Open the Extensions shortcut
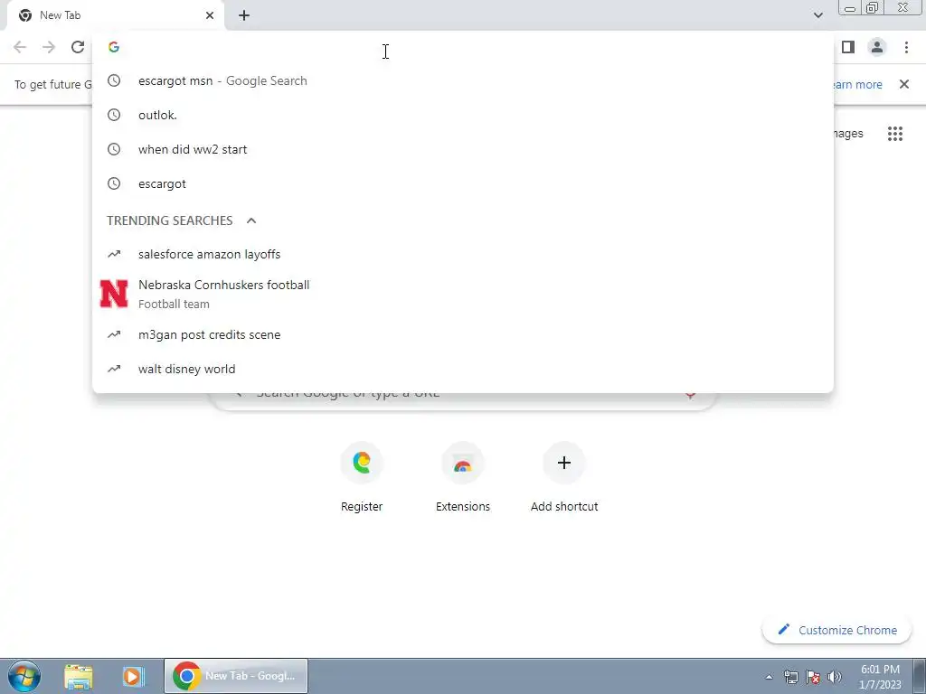Viewport: 926px width, 694px height. tap(463, 478)
